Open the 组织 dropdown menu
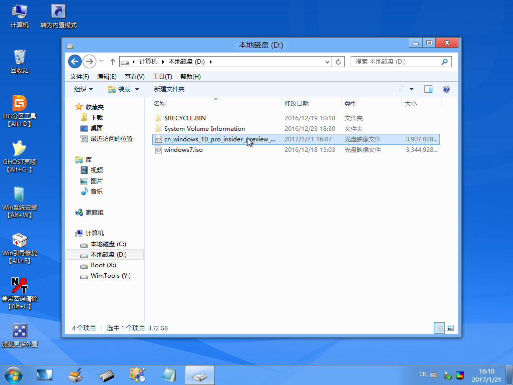The height and width of the screenshot is (385, 513). point(84,89)
